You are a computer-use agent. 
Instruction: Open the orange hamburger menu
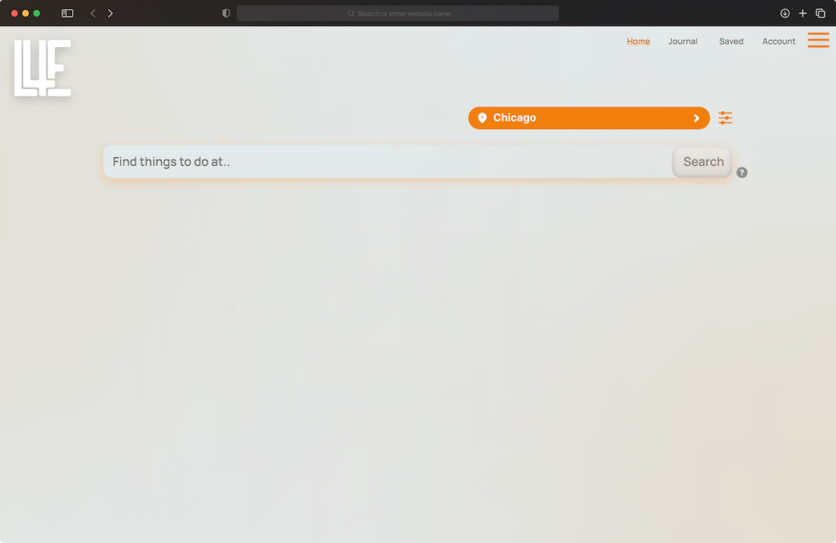coord(818,40)
